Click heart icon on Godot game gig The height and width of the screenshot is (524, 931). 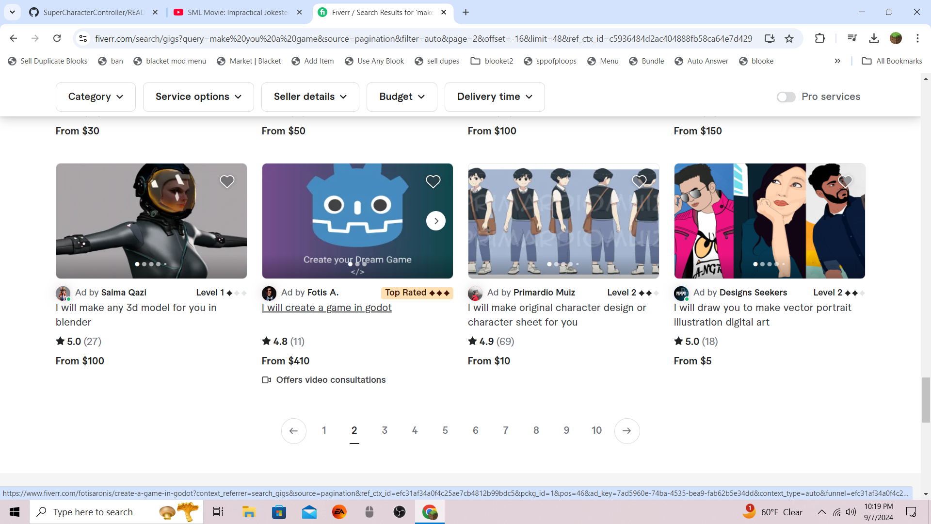point(433,181)
